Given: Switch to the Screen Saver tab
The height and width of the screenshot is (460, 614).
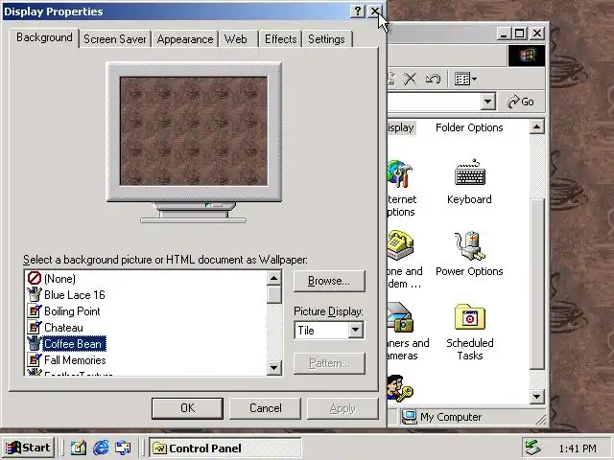Looking at the screenshot, I should [115, 39].
